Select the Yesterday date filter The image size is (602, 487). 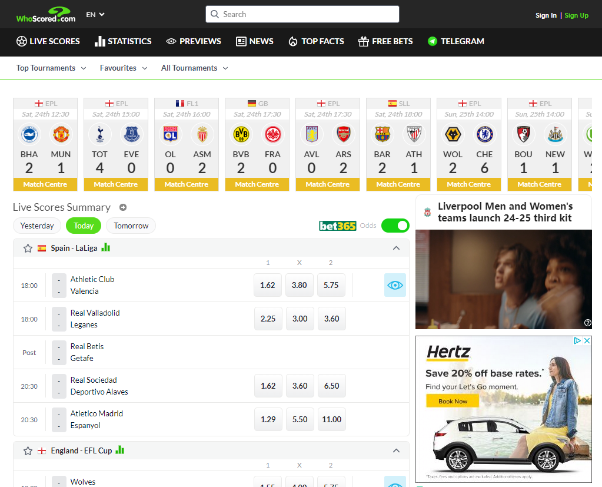pos(37,226)
